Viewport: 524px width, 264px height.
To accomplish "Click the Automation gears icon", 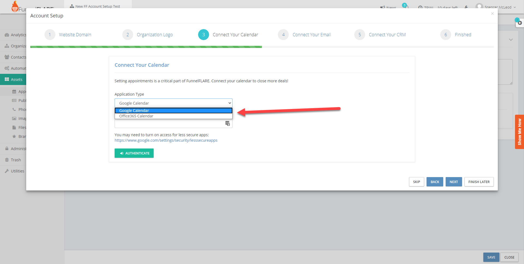I will [x=7, y=68].
